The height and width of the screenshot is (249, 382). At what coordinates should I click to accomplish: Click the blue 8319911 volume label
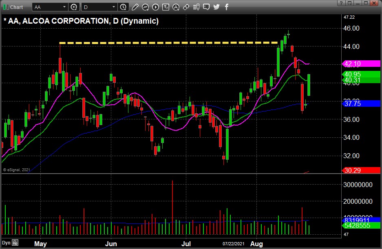(361, 220)
